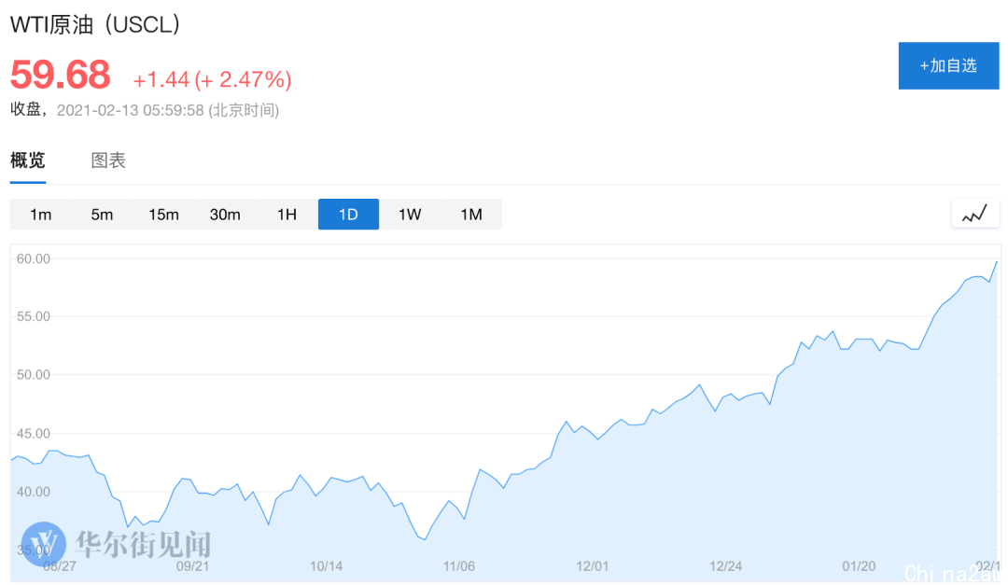Click the latest price point on chart
Screen dimensions: 1008x585
(997, 261)
